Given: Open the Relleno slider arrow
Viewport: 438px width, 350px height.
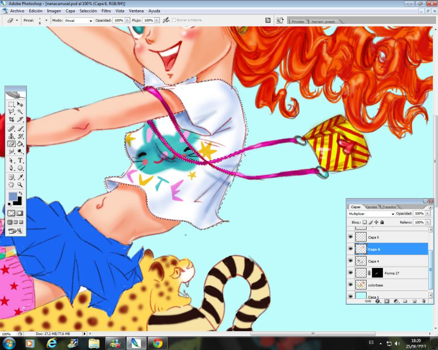Looking at the screenshot, I should (428, 222).
